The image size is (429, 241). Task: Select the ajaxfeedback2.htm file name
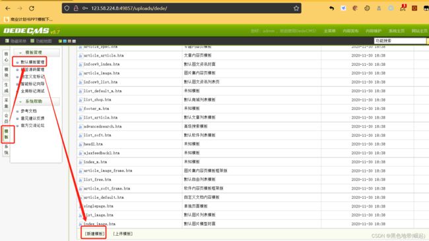point(102,153)
